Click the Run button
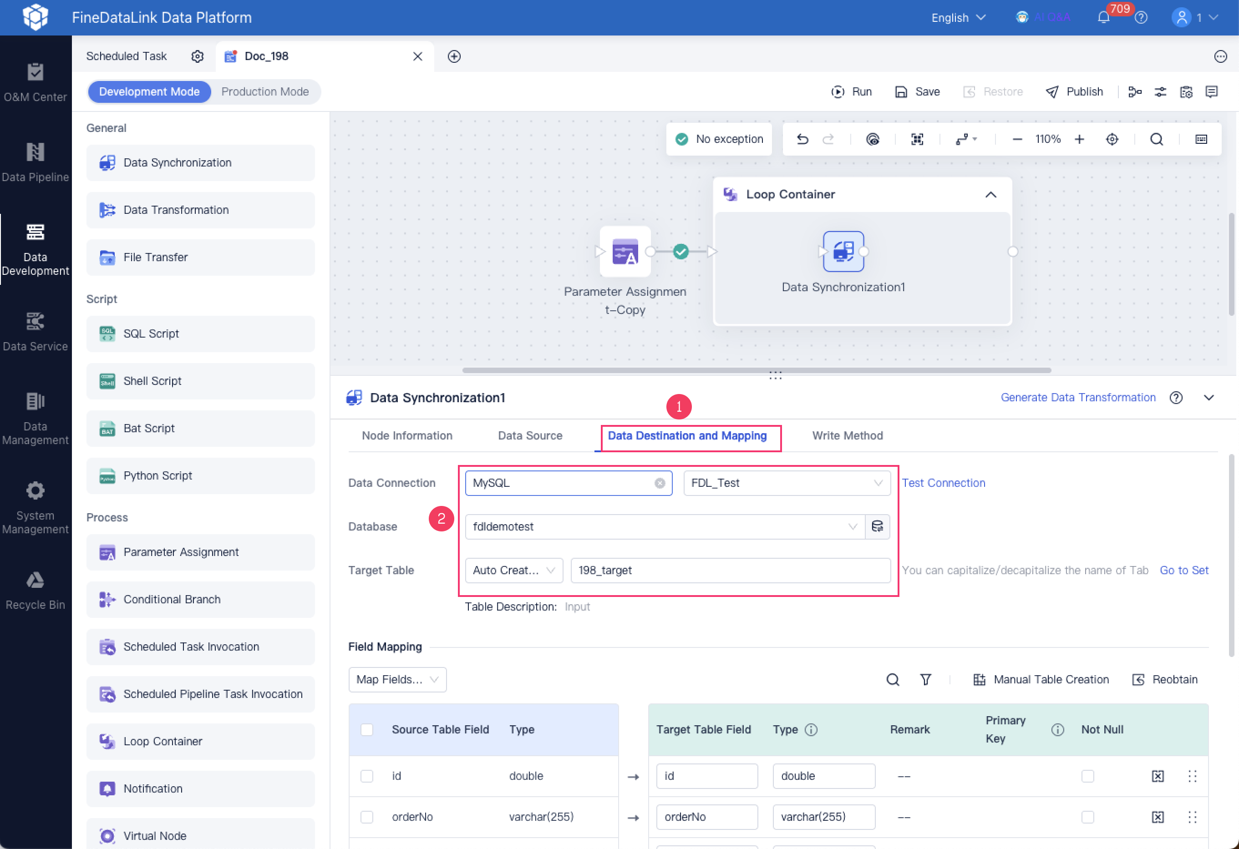The height and width of the screenshot is (849, 1239). [x=851, y=91]
